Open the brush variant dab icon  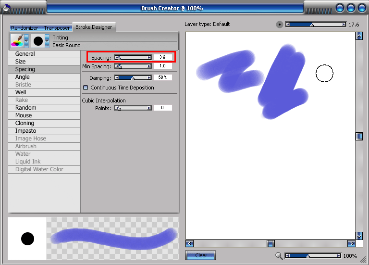coord(38,41)
